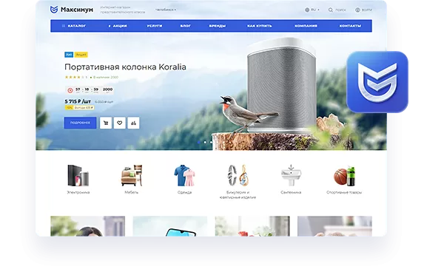The width and height of the screenshot is (444, 272).
Task: Open the Услуги menu item
Action: (x=155, y=26)
